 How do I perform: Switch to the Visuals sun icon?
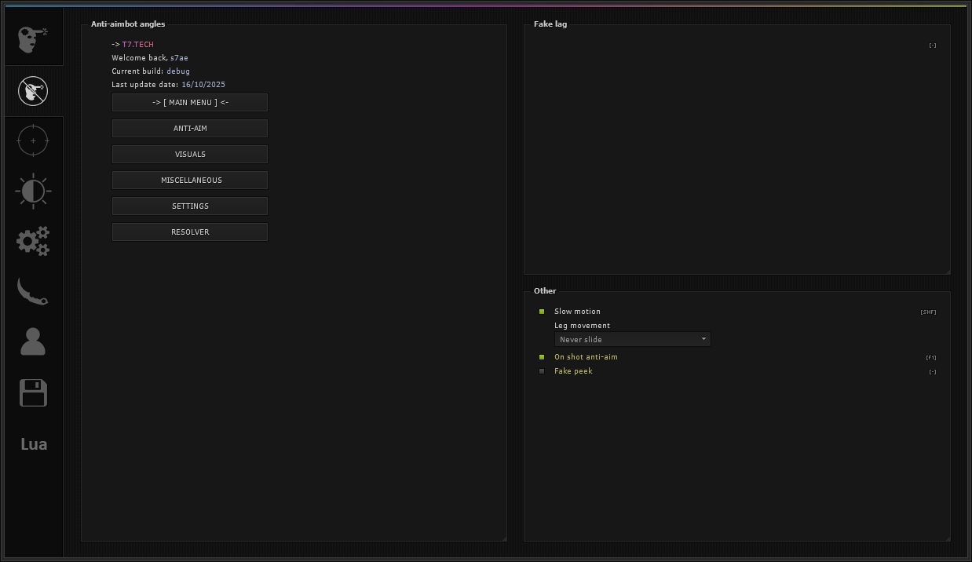[x=33, y=191]
